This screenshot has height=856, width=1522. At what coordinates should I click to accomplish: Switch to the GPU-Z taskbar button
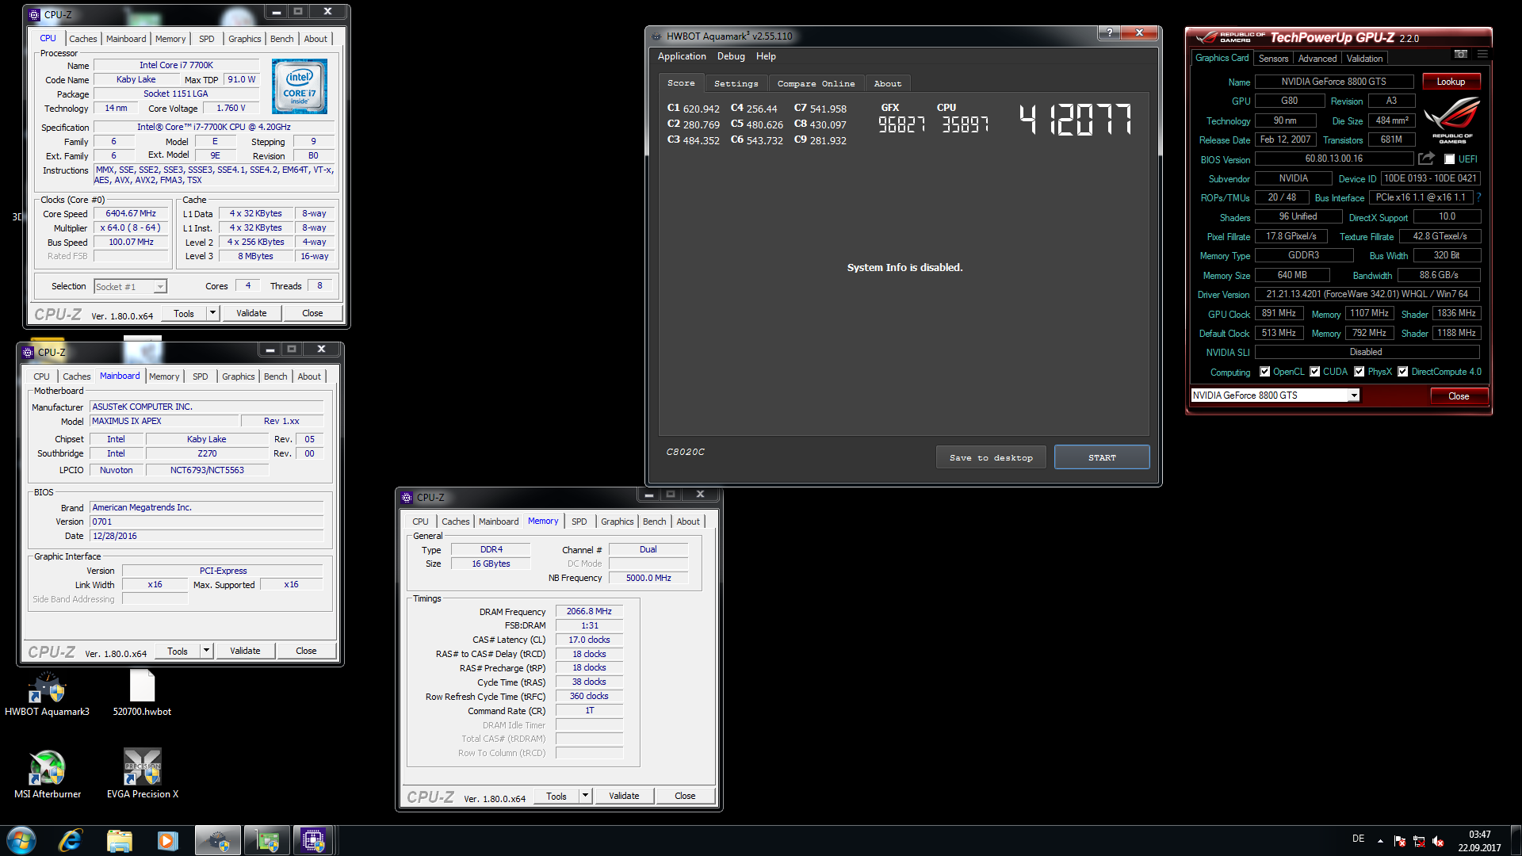tap(267, 840)
